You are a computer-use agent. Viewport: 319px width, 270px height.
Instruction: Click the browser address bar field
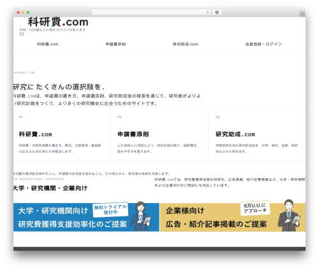coord(151,13)
